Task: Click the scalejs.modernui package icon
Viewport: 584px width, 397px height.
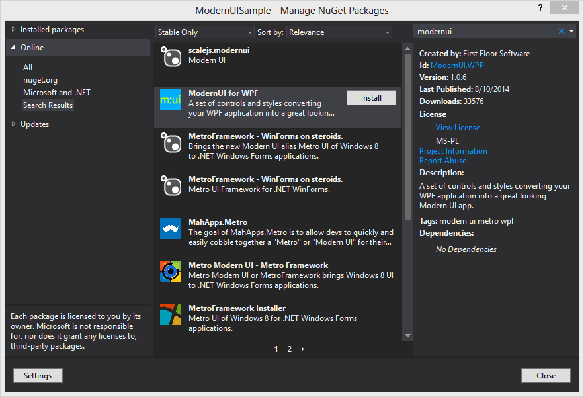Action: 171,56
